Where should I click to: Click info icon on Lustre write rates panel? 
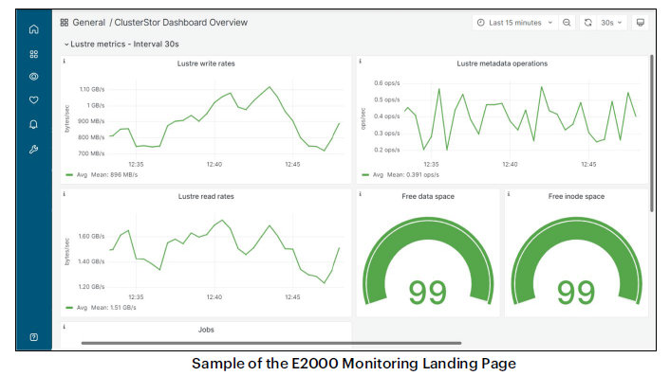65,62
